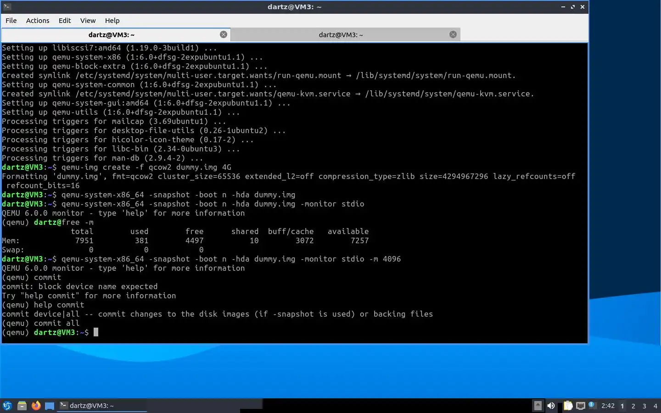Switch to virtual desktop 3

[644, 406]
